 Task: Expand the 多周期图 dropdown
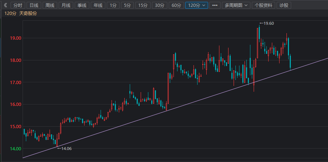click(x=236, y=5)
